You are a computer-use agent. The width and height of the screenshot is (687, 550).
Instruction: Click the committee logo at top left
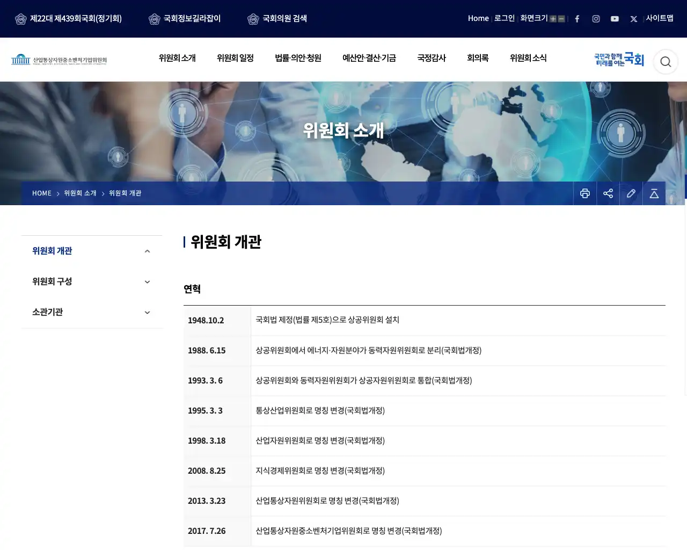pos(59,60)
